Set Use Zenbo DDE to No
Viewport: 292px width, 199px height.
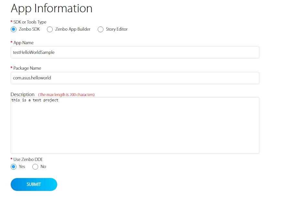point(35,167)
